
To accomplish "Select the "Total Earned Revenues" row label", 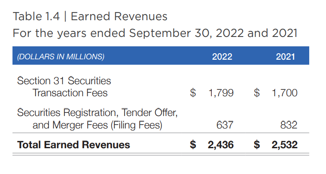I will (x=73, y=145).
